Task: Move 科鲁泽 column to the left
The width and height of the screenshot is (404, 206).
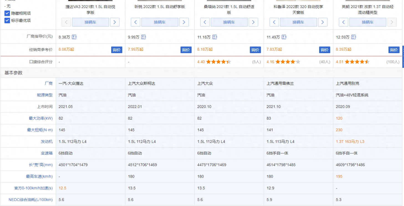Action: (x=274, y=22)
